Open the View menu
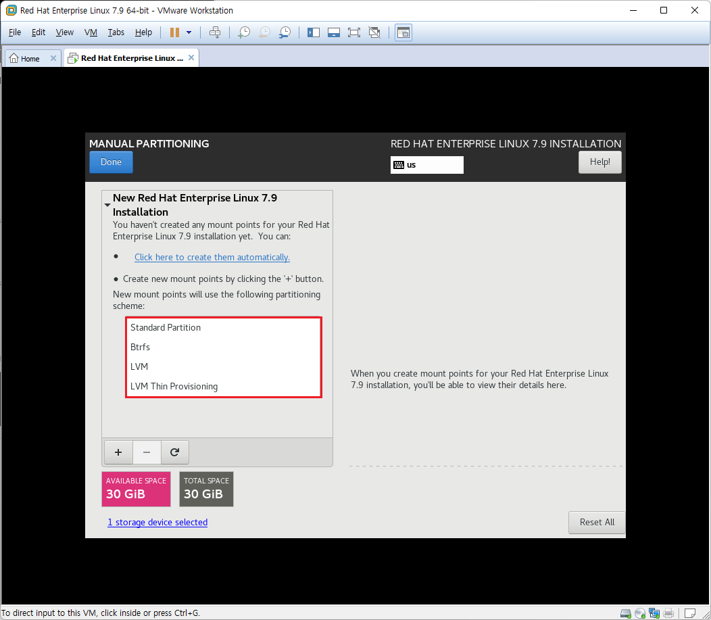This screenshot has height=620, width=711. [x=64, y=32]
